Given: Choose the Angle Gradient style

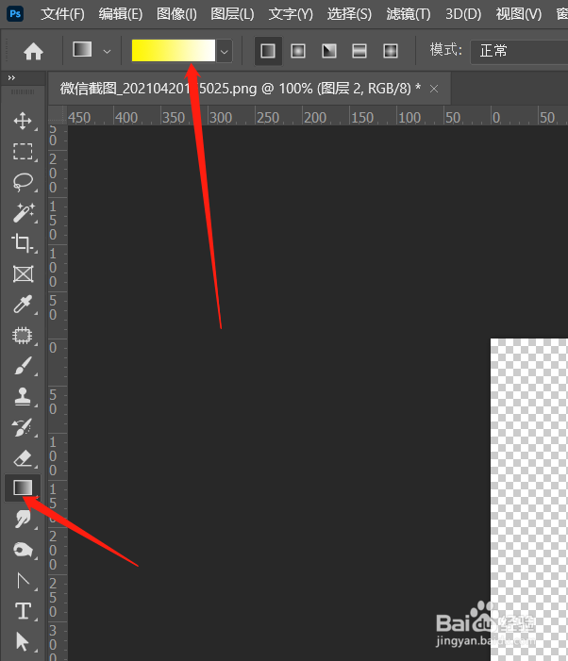Looking at the screenshot, I should pyautogui.click(x=329, y=51).
